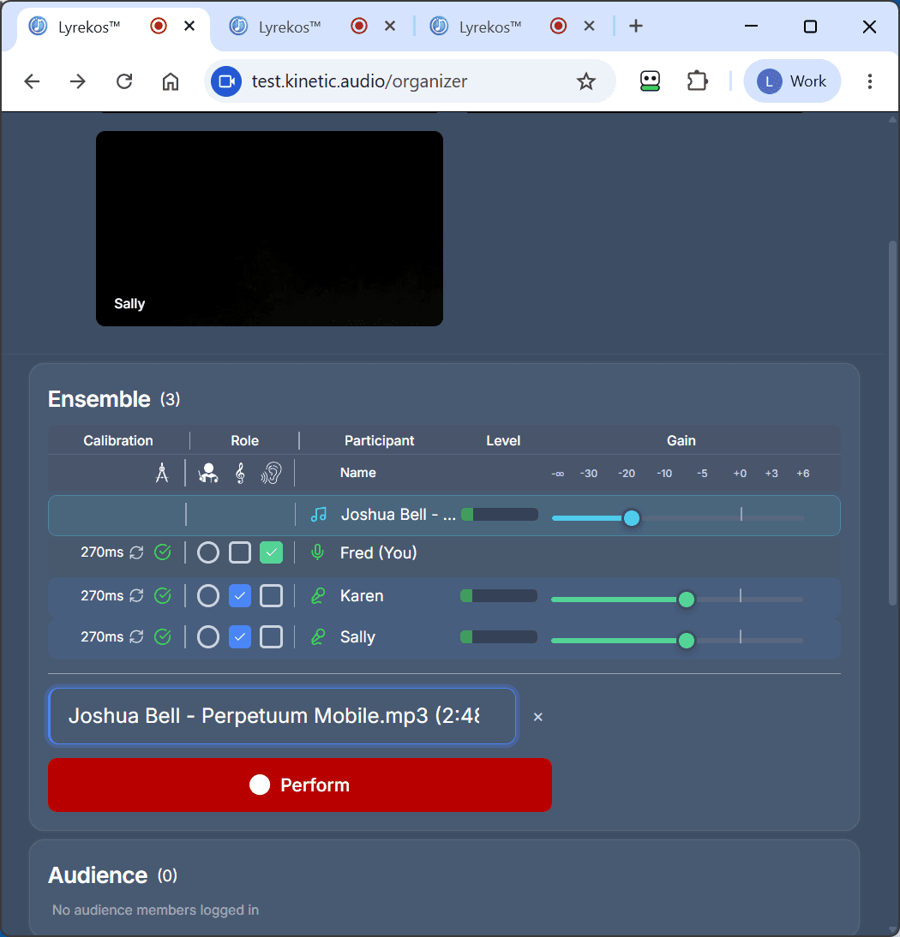Click the Joshua Bell track row name

click(399, 515)
